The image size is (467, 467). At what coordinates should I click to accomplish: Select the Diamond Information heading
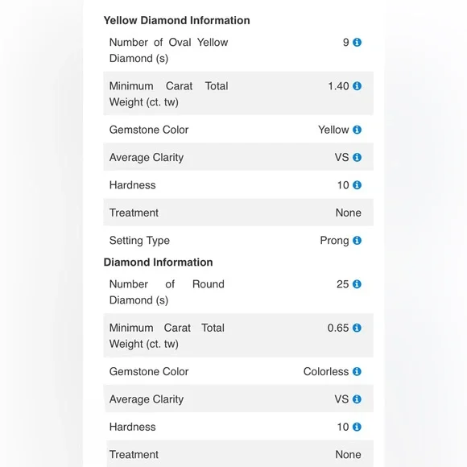tap(158, 262)
